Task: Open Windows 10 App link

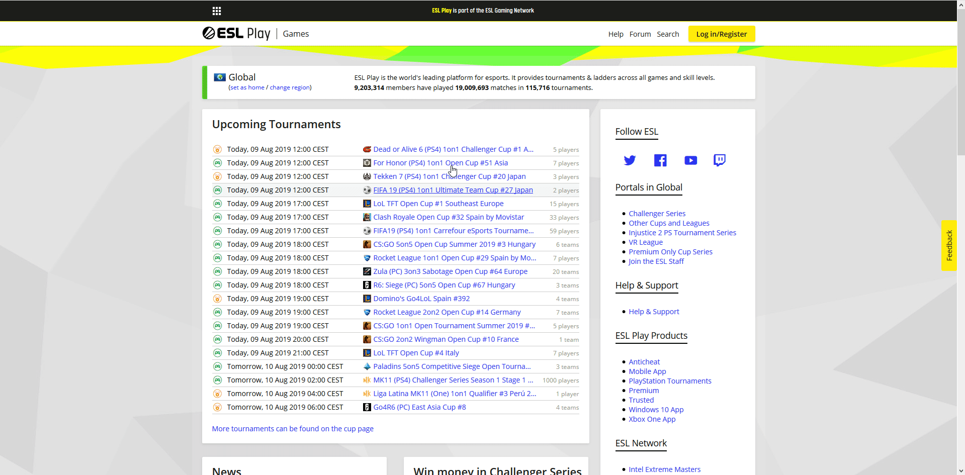Action: coord(656,410)
